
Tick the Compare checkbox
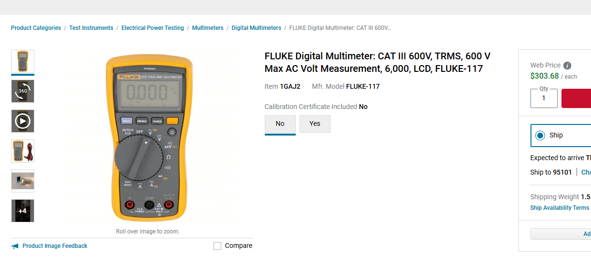(x=217, y=246)
